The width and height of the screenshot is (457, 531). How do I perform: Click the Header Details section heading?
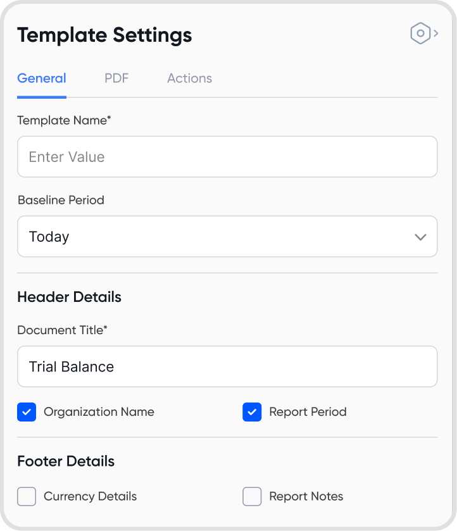[x=69, y=297]
